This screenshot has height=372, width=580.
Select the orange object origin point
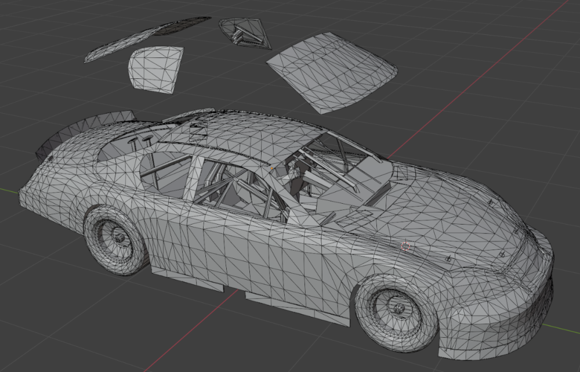pyautogui.click(x=272, y=169)
